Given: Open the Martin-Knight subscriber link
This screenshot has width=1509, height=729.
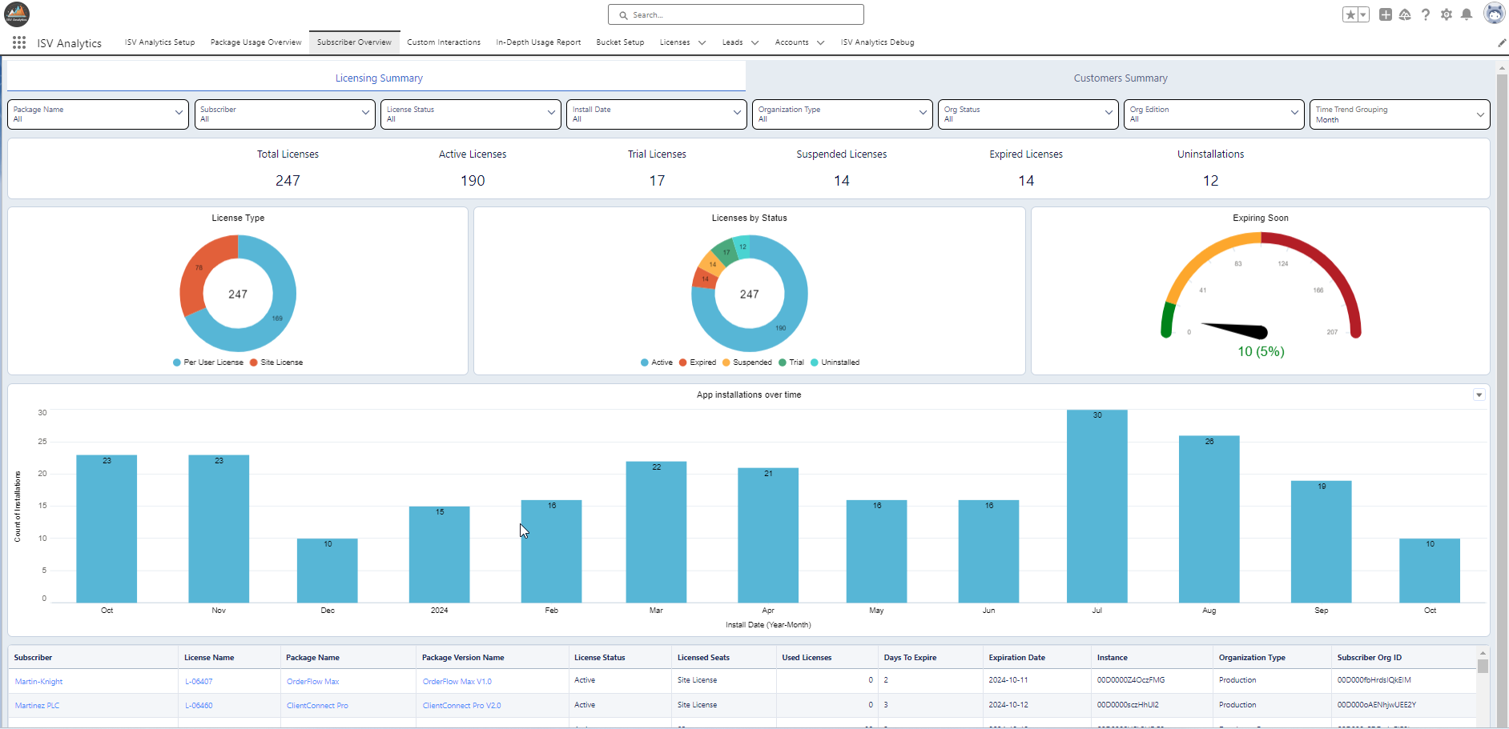Looking at the screenshot, I should pos(38,682).
